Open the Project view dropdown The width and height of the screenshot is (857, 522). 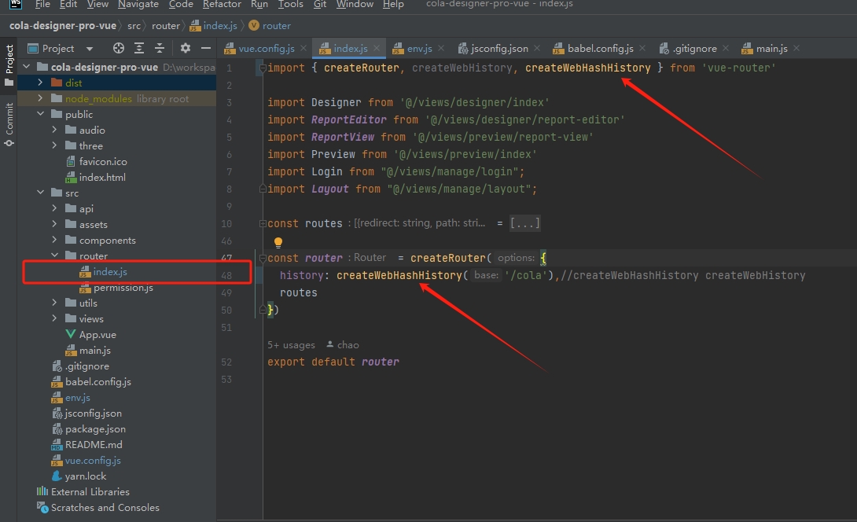click(x=89, y=49)
